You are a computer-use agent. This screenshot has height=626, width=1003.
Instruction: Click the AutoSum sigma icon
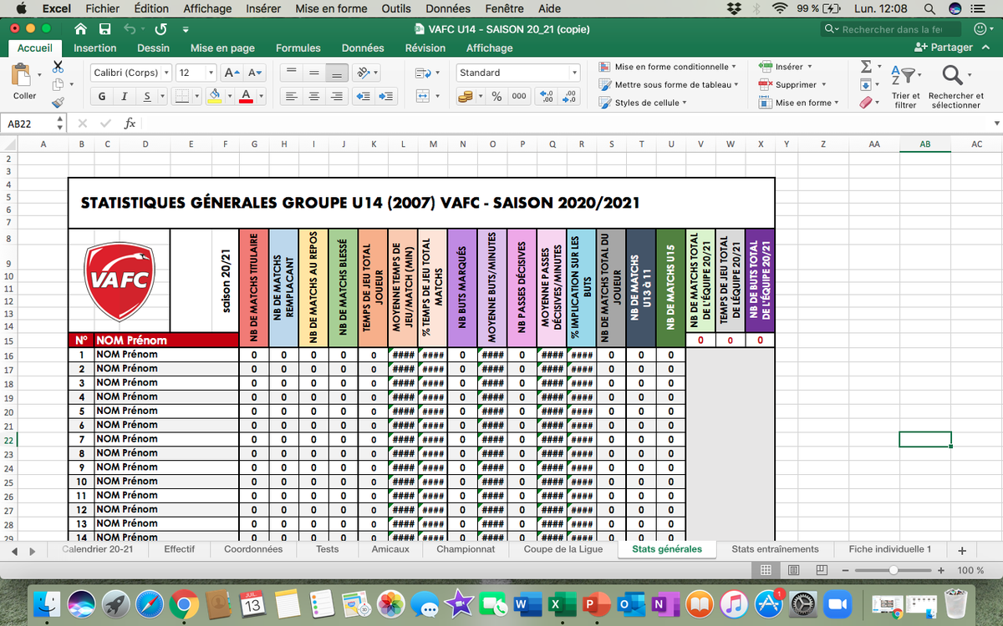pos(867,66)
